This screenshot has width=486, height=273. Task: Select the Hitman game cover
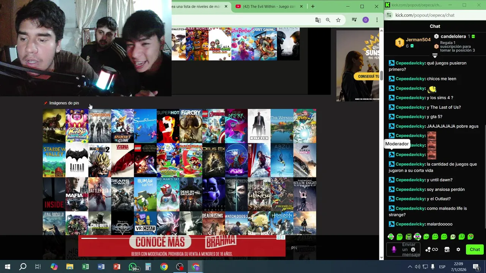[259, 126]
